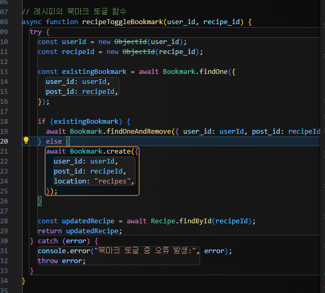The width and height of the screenshot is (325, 293).
Task: Click Recipe.findById method call
Action: (x=181, y=221)
